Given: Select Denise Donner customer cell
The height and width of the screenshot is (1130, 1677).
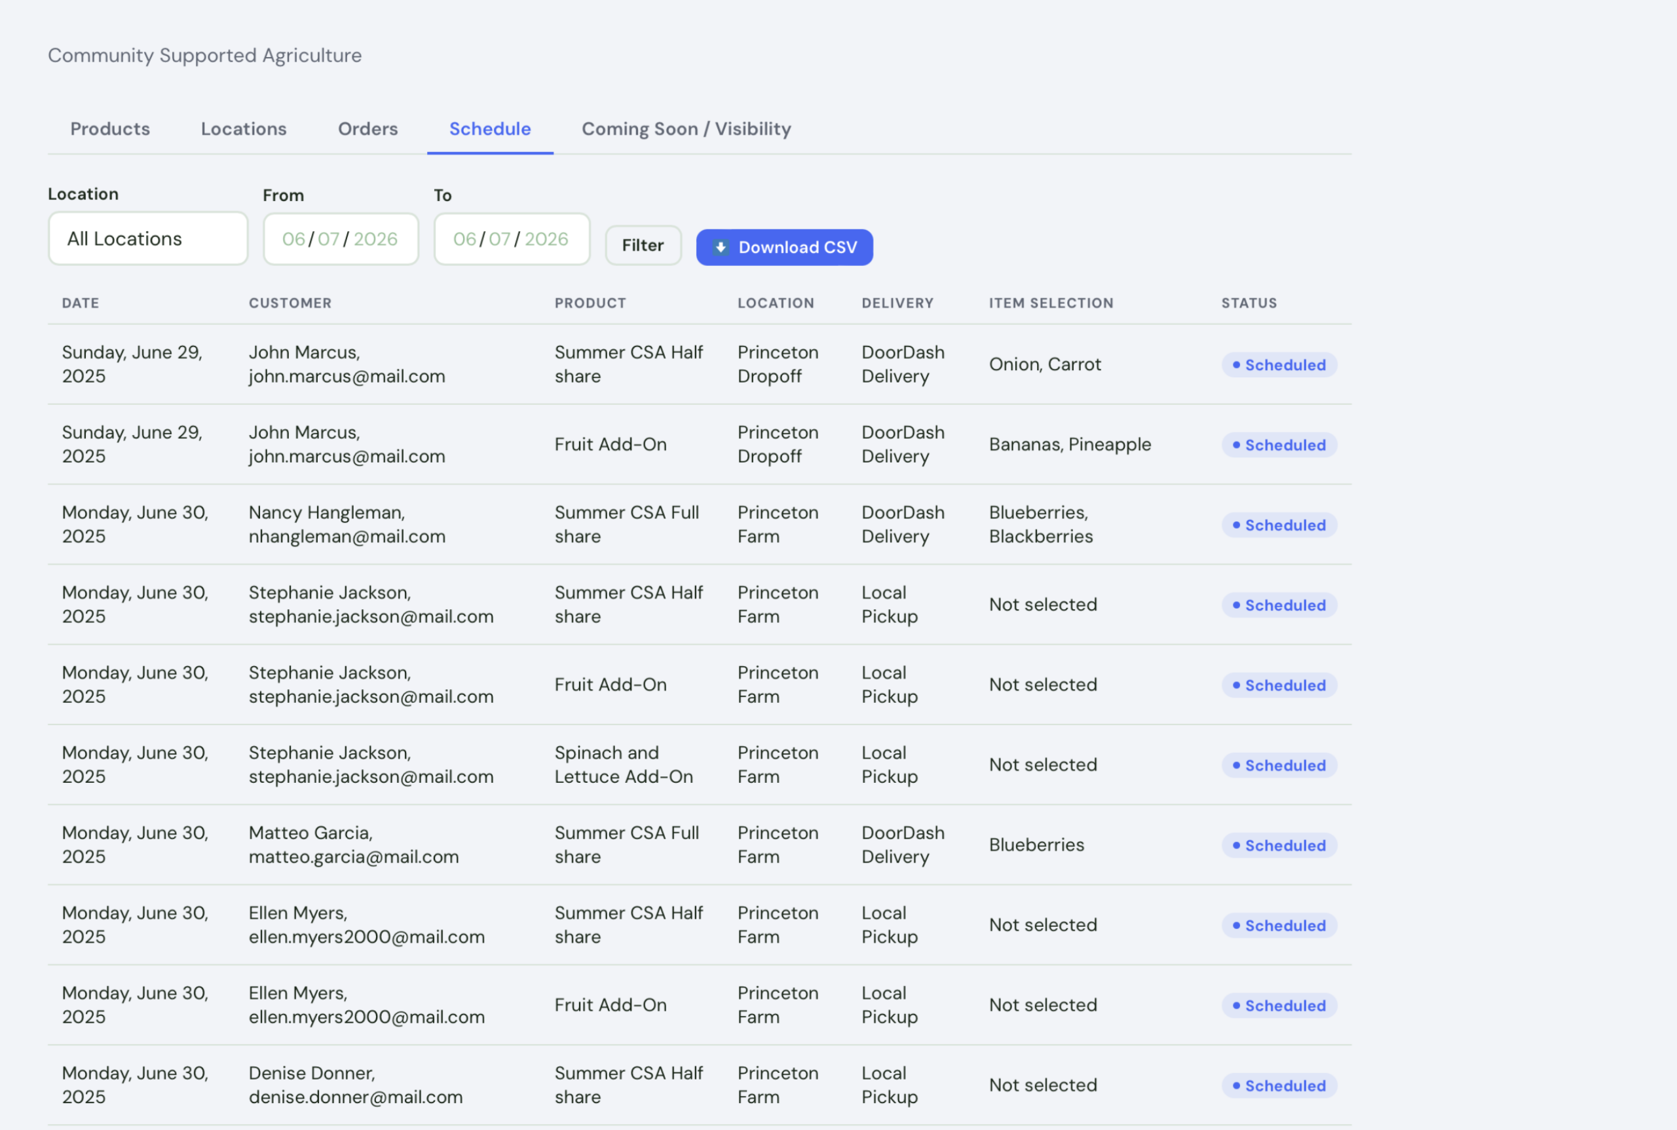Looking at the screenshot, I should pos(355,1085).
